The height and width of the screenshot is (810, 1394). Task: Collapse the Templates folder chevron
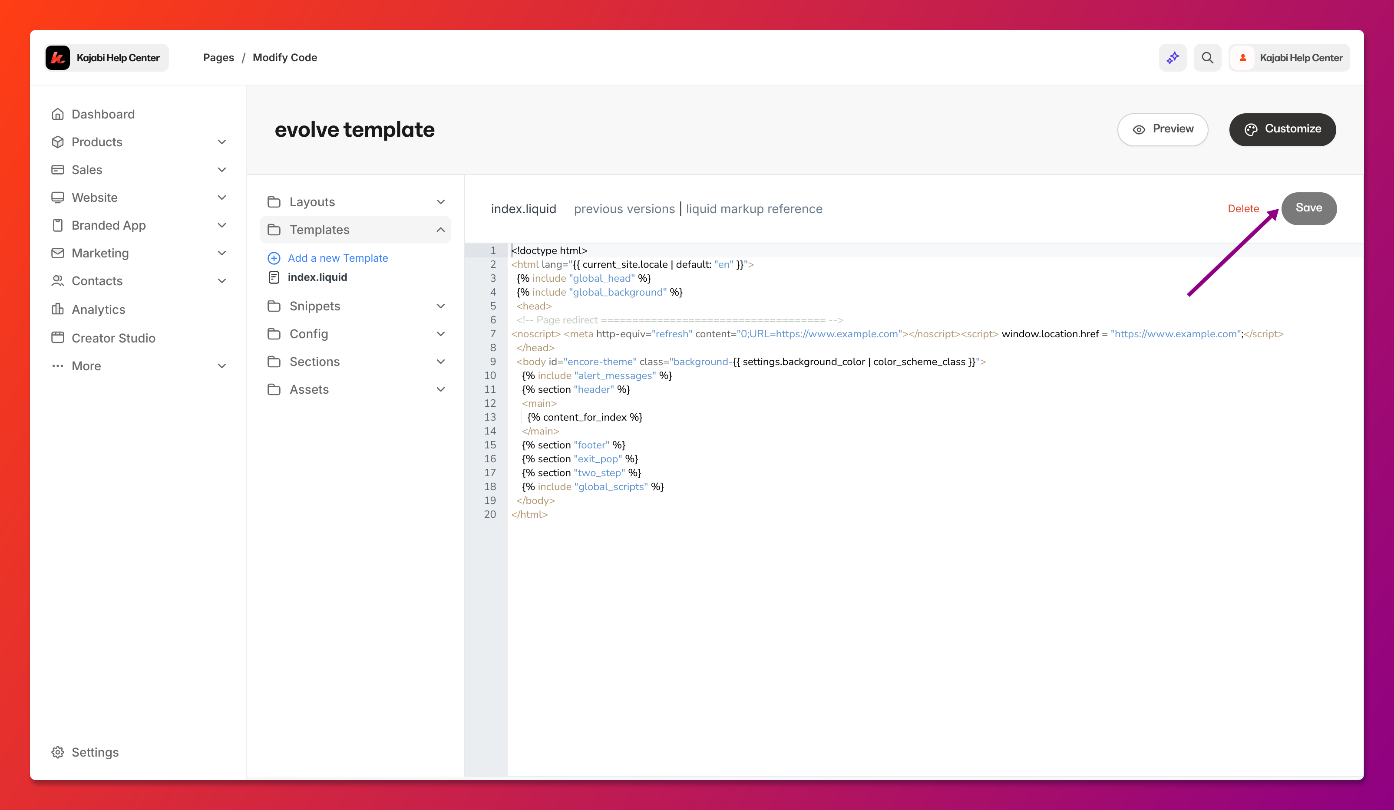(441, 230)
